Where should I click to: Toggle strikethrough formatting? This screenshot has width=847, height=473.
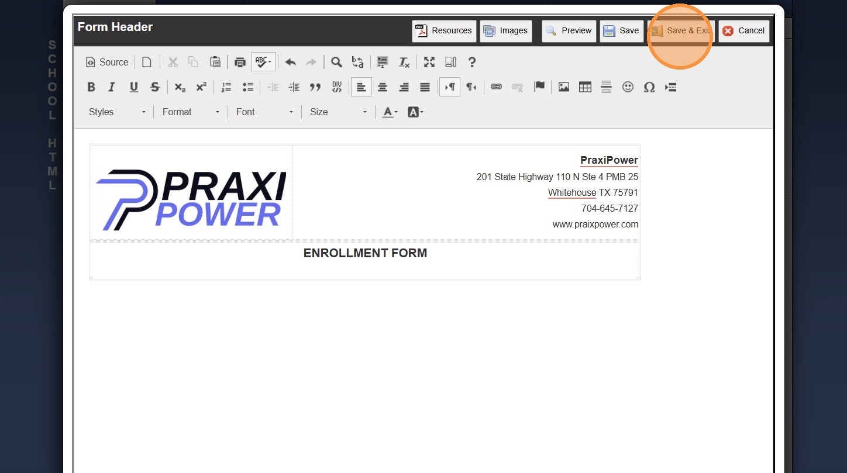[155, 87]
